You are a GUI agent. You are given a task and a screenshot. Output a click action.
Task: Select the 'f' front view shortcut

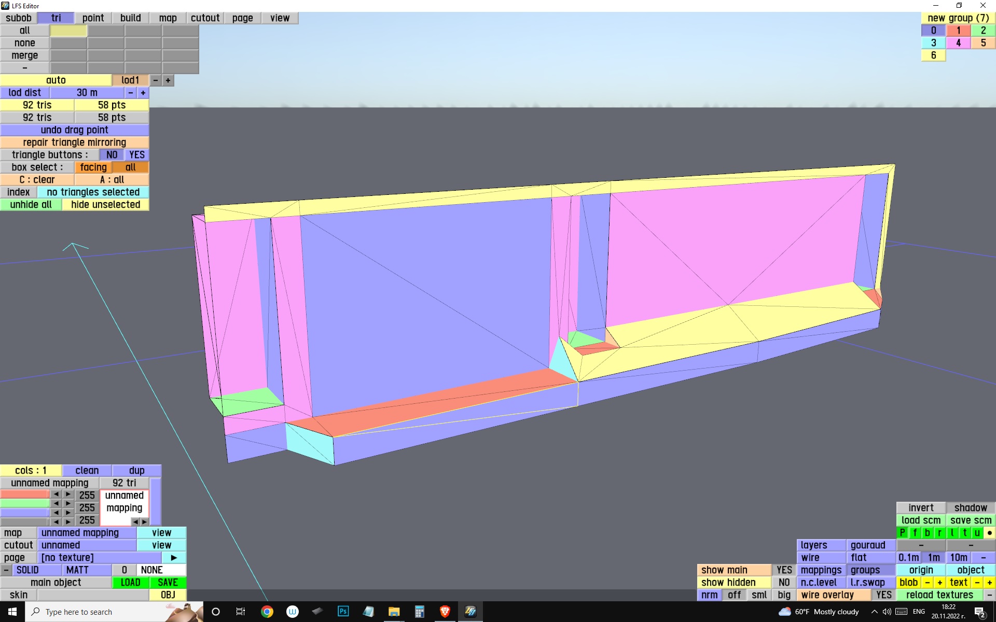915,533
